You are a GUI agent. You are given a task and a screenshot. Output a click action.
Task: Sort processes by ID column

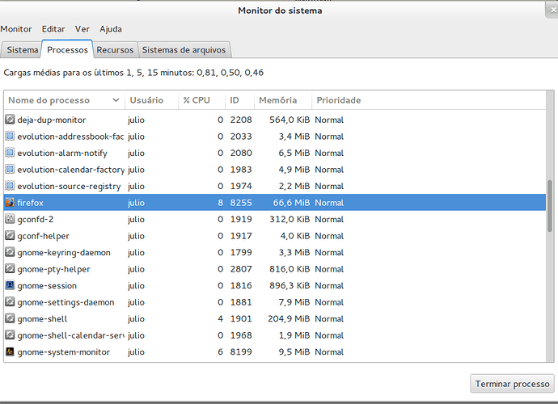[240, 100]
